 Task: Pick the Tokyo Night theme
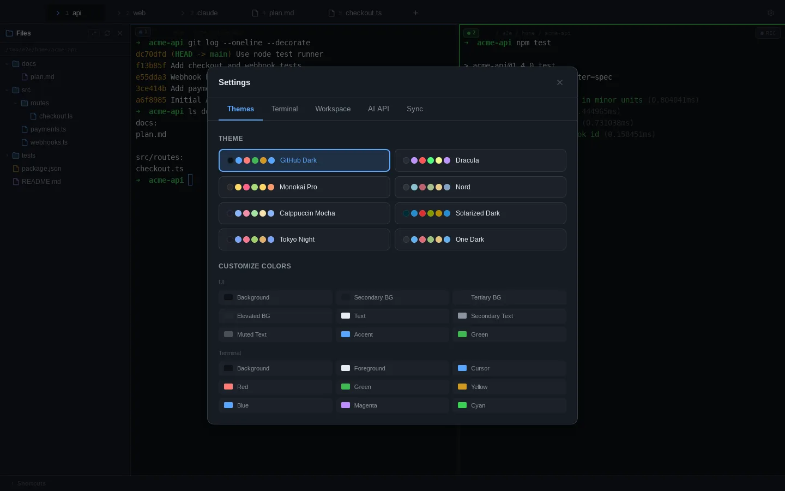pyautogui.click(x=304, y=239)
